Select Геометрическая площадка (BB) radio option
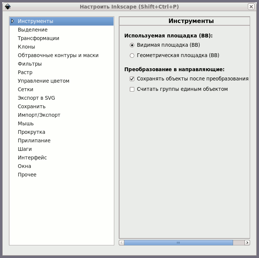This screenshot has width=259, height=258. tap(132, 56)
